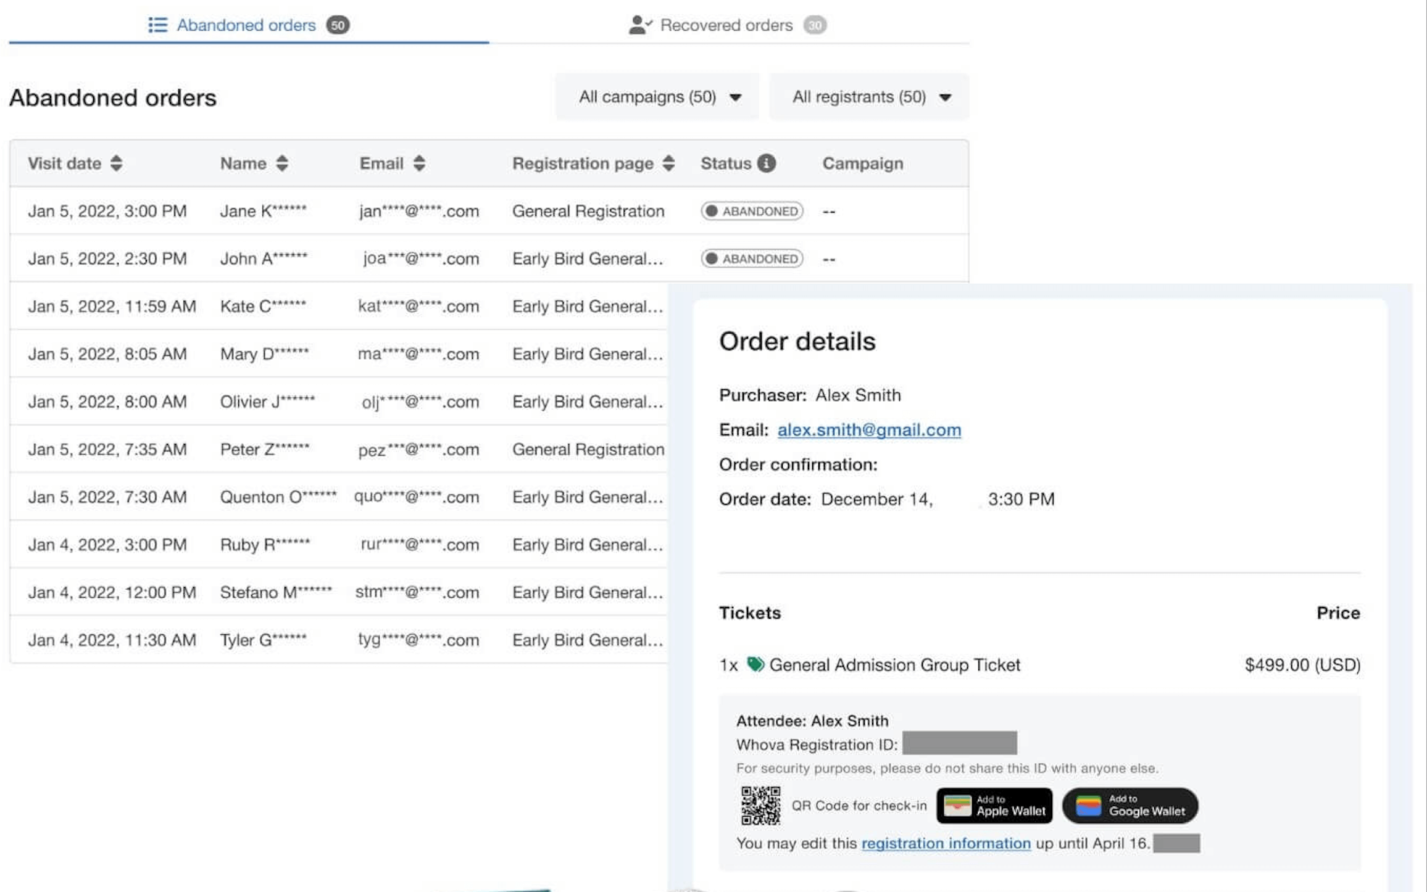Click the Registration page sort icon

(669, 163)
